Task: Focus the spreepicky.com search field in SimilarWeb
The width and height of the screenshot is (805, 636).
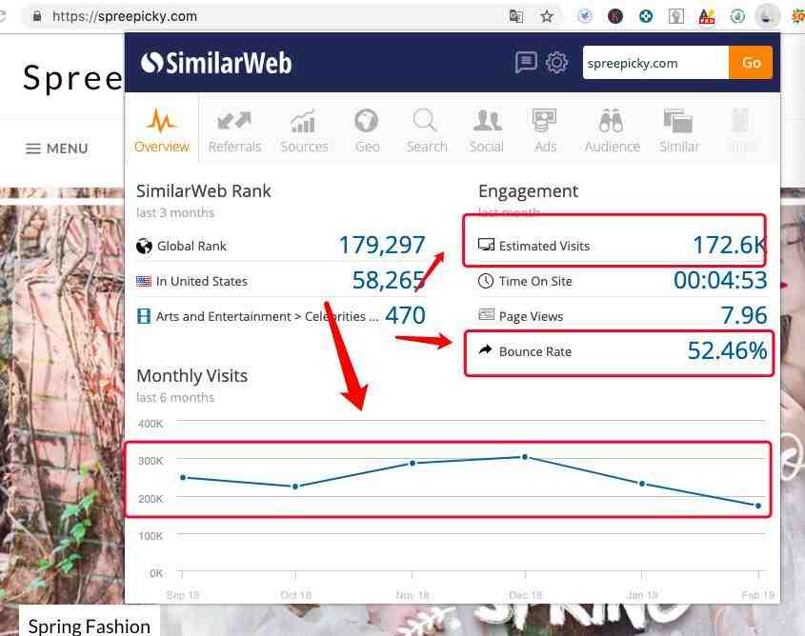Action: (x=655, y=63)
